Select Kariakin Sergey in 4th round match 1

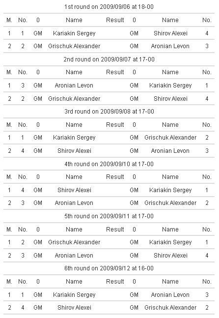tap(170, 190)
